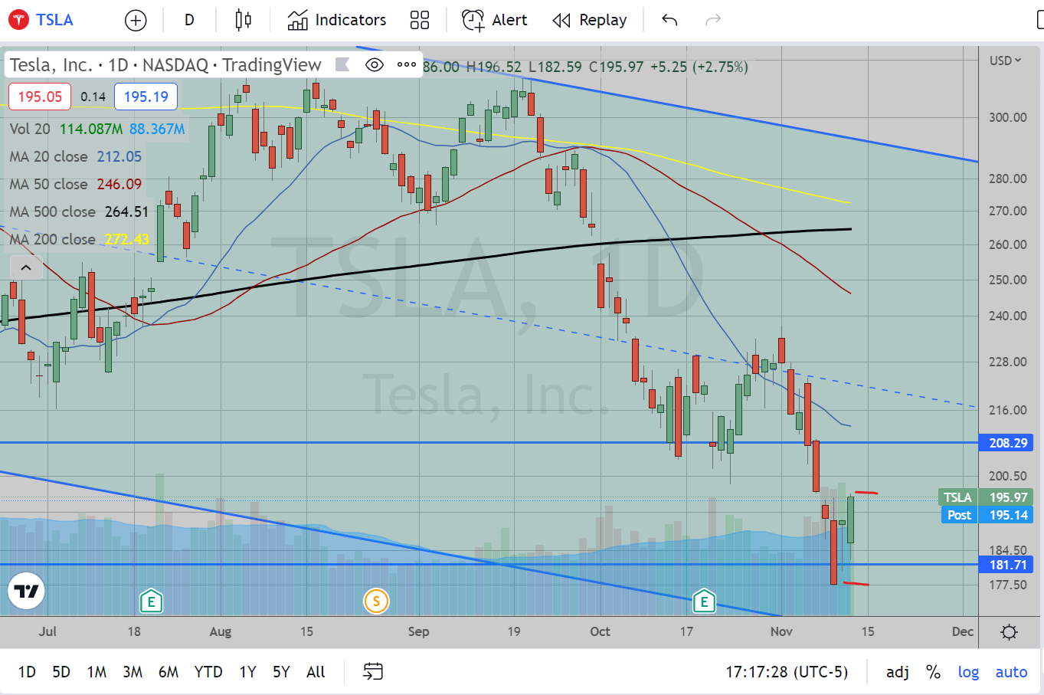Open the candlestick chart style menu
The height and width of the screenshot is (695, 1044).
(244, 20)
